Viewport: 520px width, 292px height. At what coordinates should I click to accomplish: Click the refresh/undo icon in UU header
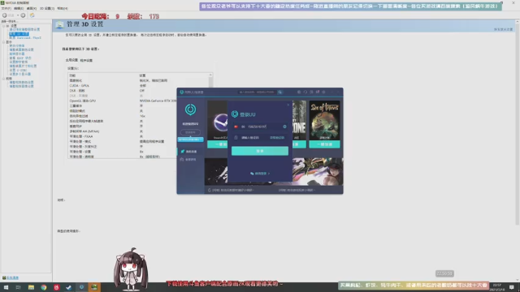click(x=305, y=92)
